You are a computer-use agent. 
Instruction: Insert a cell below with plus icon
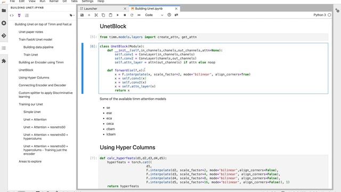tap(89, 15)
